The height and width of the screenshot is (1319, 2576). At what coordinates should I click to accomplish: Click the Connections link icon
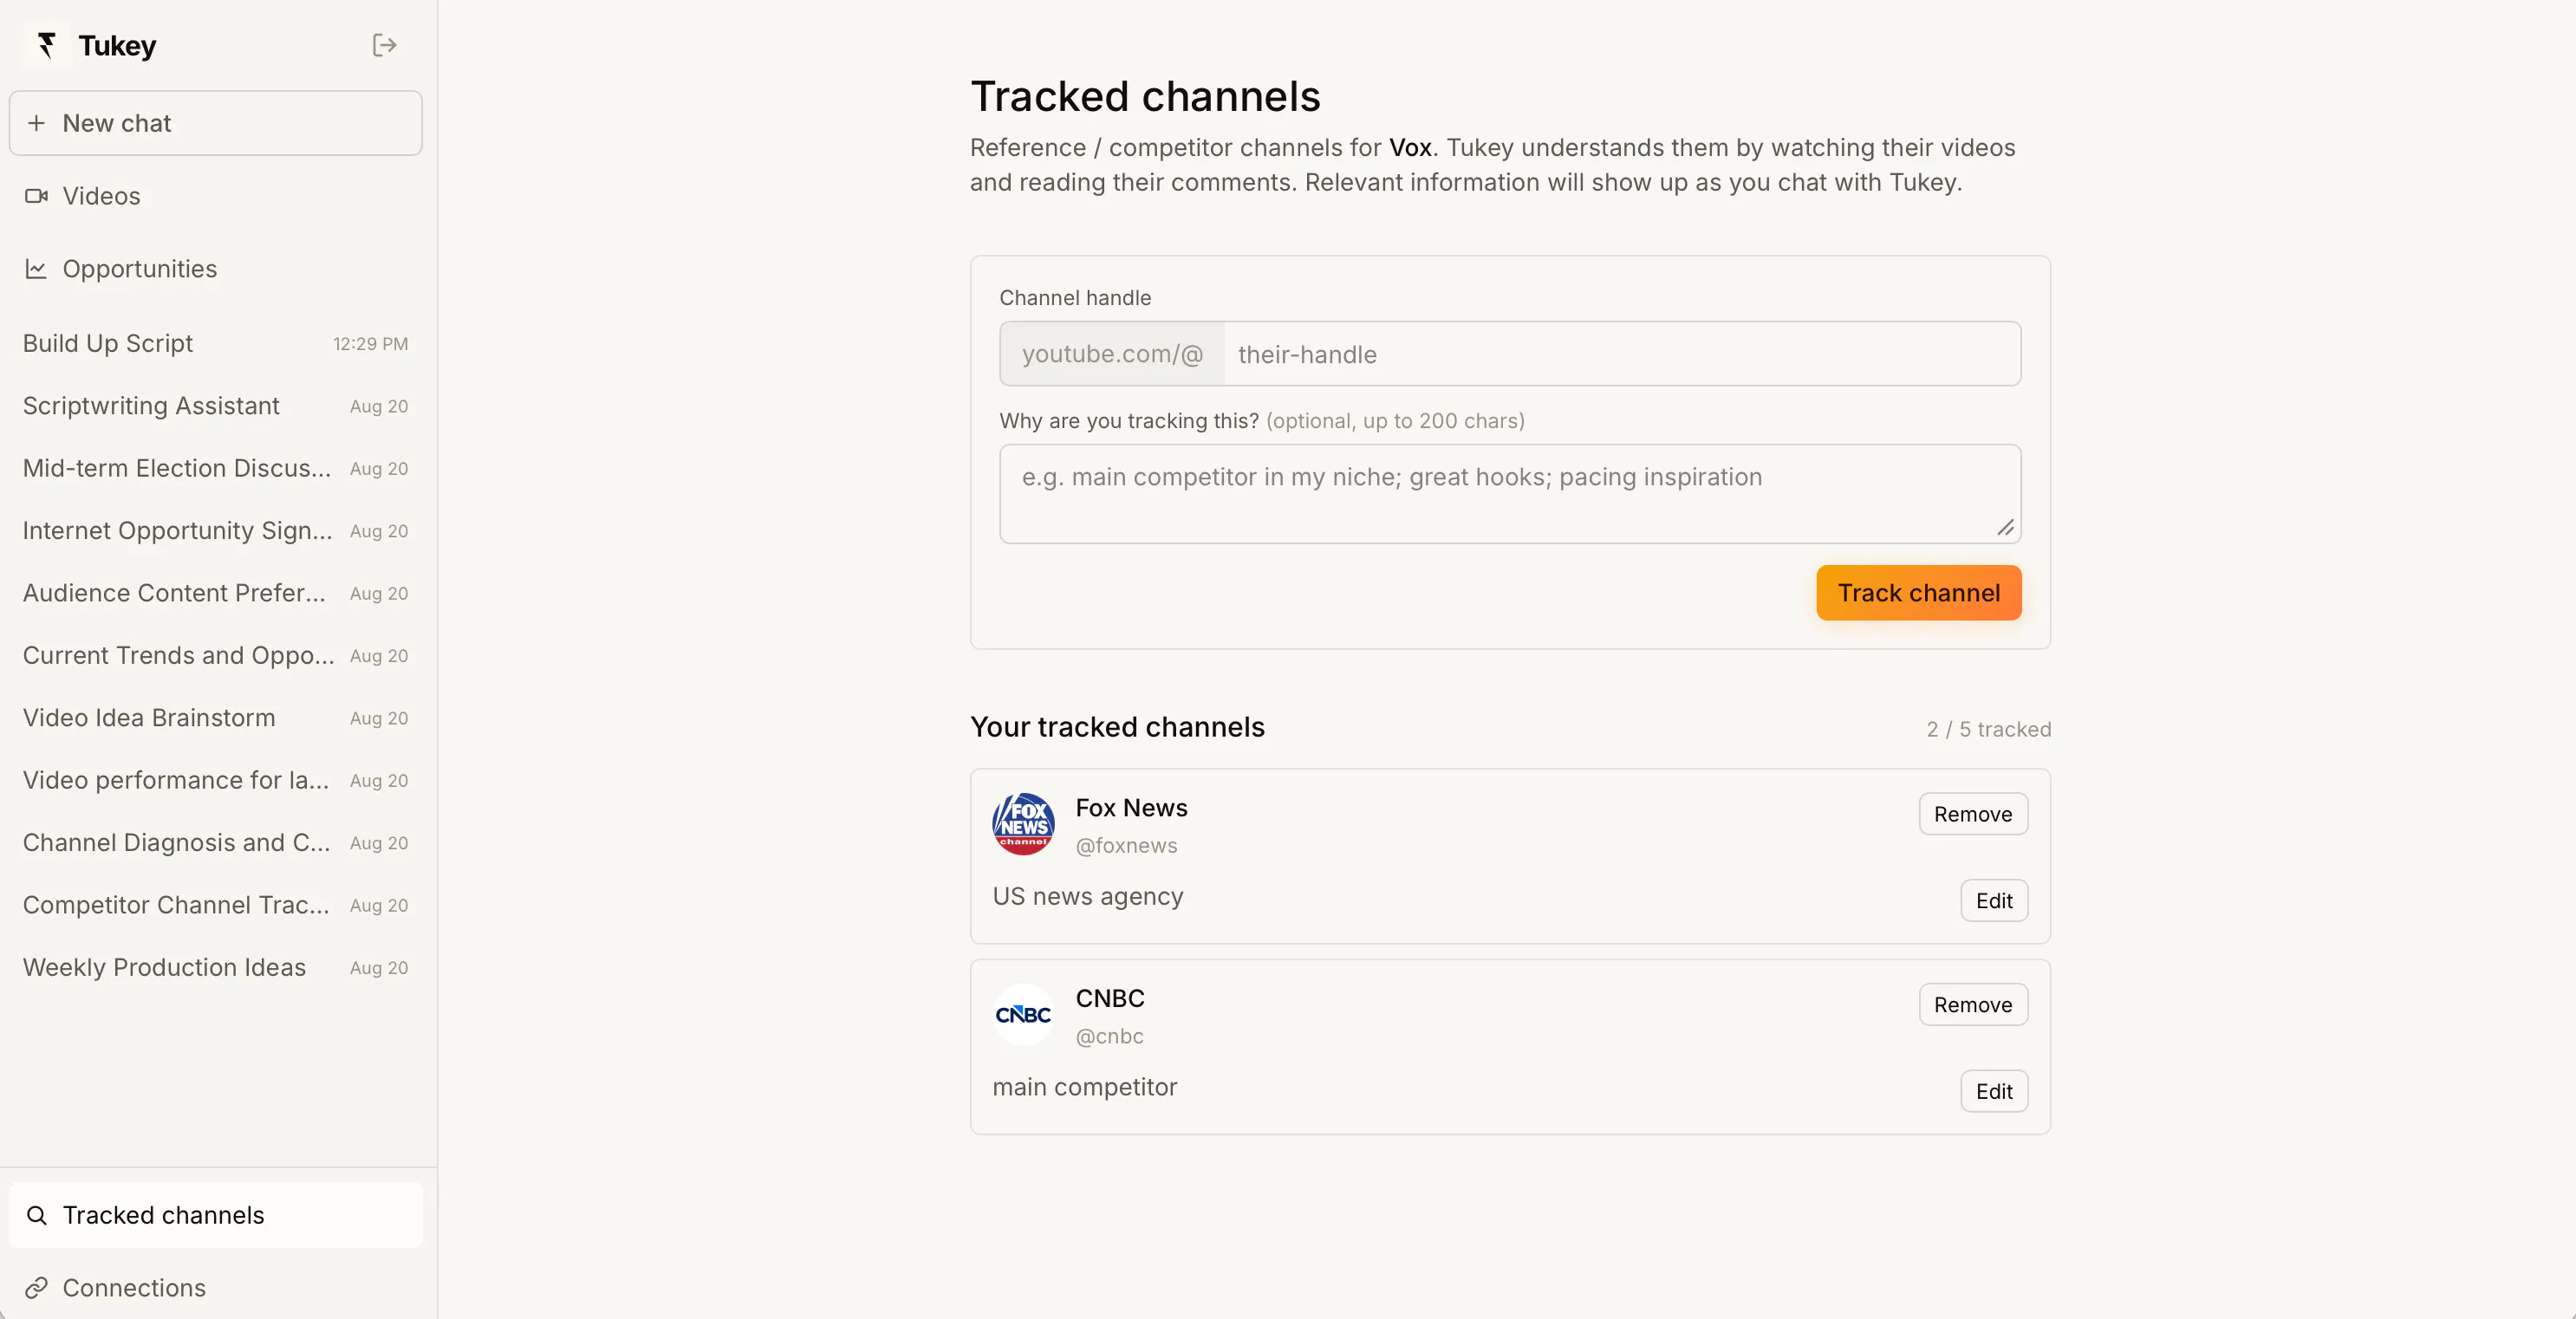point(36,1288)
